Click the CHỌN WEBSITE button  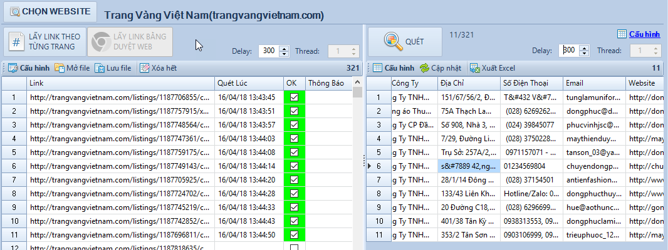tap(50, 12)
